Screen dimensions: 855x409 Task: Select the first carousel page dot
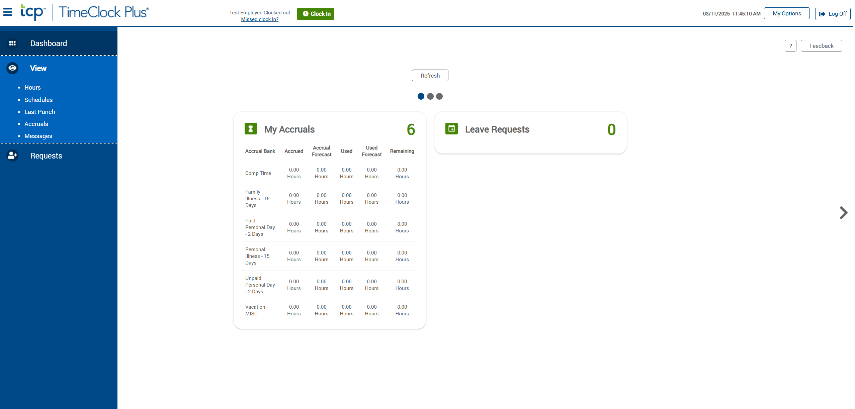pos(421,96)
